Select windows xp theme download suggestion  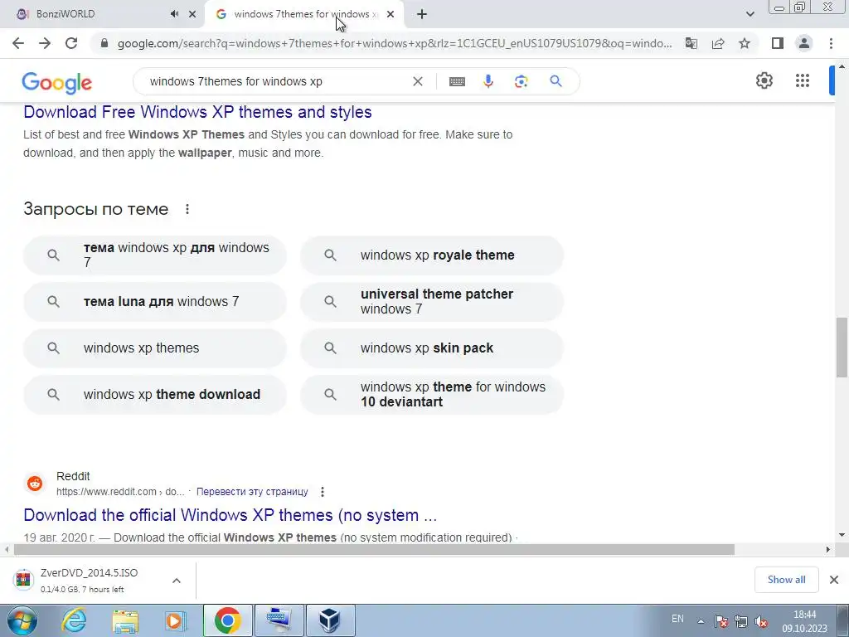155,395
